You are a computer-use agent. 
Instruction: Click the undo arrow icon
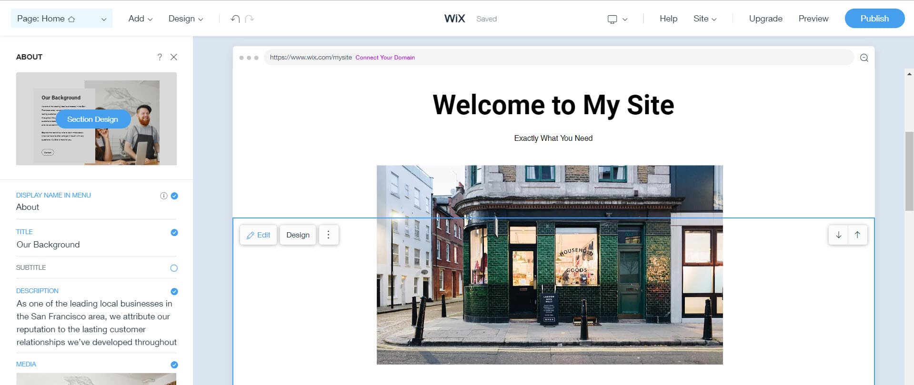tap(235, 19)
